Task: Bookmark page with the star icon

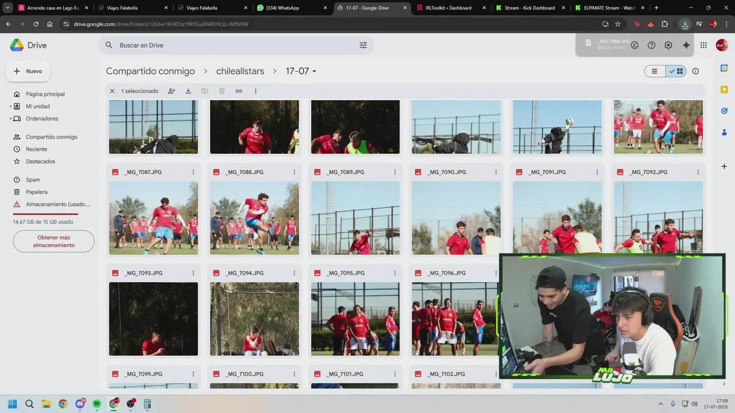Action: [x=618, y=24]
